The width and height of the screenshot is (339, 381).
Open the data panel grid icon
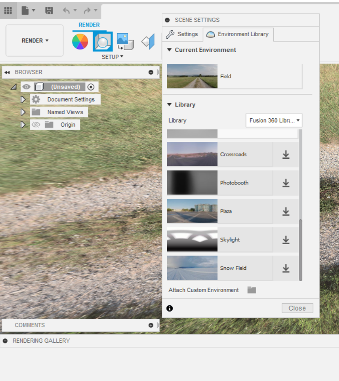[8, 11]
